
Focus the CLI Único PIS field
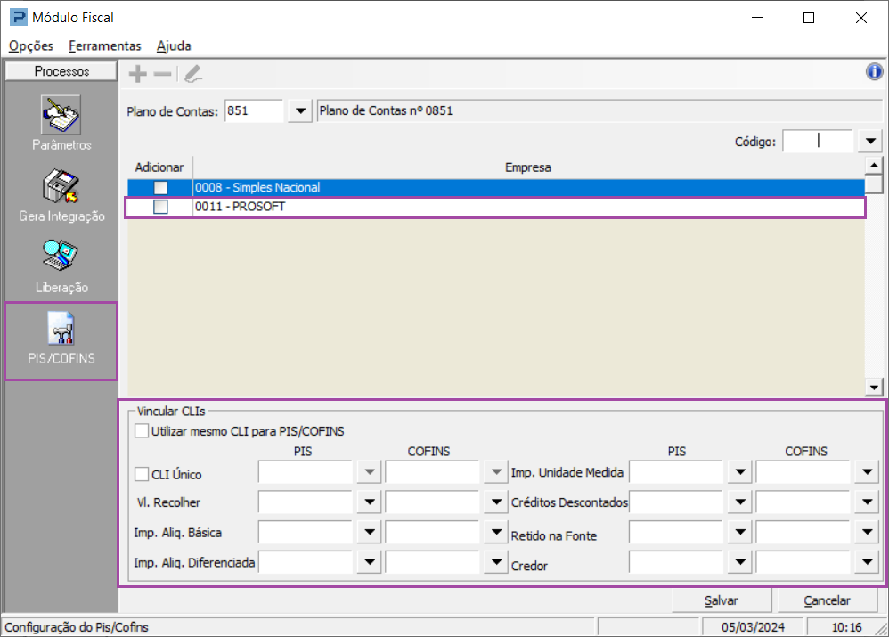coord(306,472)
